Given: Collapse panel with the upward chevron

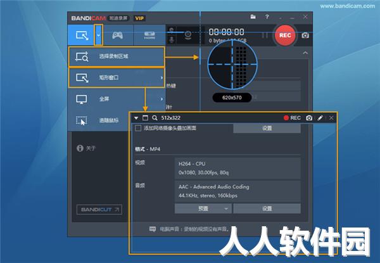Looking at the screenshot, I should coord(305,53).
